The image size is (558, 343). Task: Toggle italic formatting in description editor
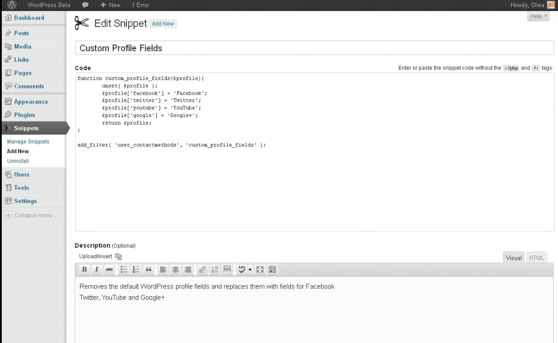click(97, 269)
